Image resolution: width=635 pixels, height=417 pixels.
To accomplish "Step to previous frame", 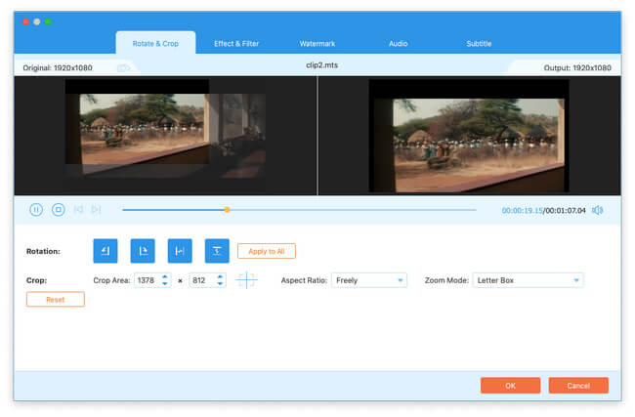I will (78, 209).
